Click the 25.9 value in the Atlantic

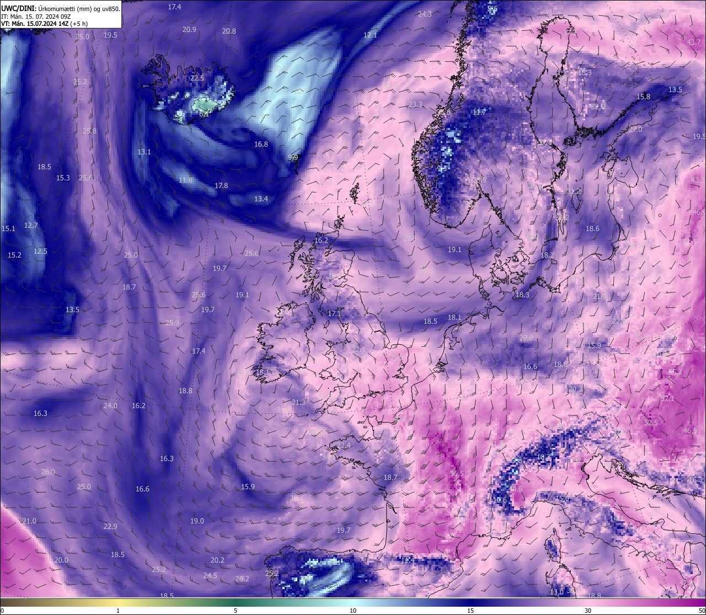pos(172,323)
